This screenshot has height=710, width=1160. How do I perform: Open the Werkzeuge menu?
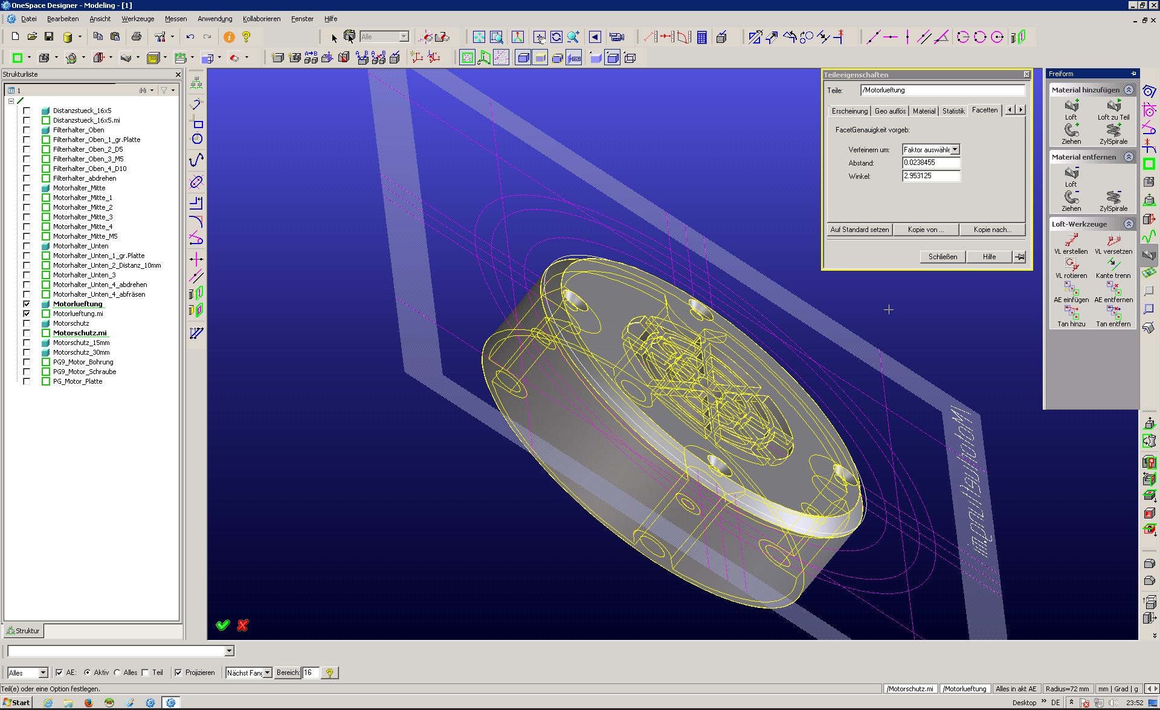(x=138, y=19)
